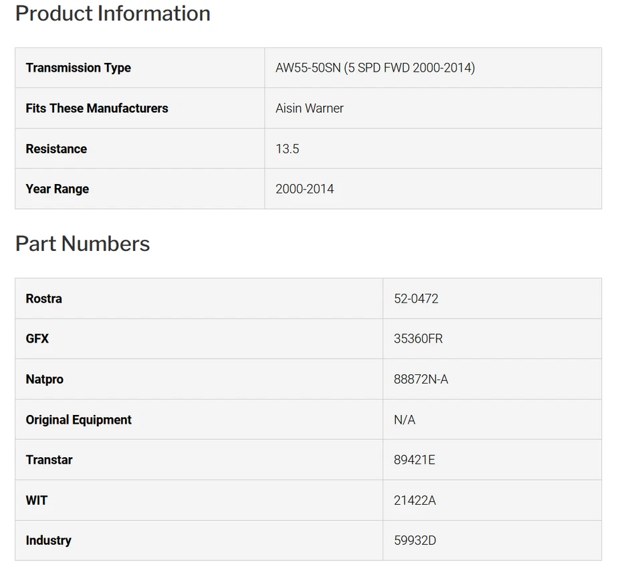Click the 2000-2014 year range value
642x579 pixels.
point(305,189)
